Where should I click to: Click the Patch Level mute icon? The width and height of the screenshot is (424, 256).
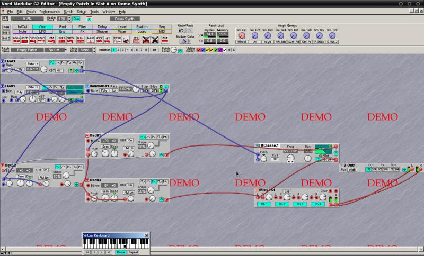[180, 51]
